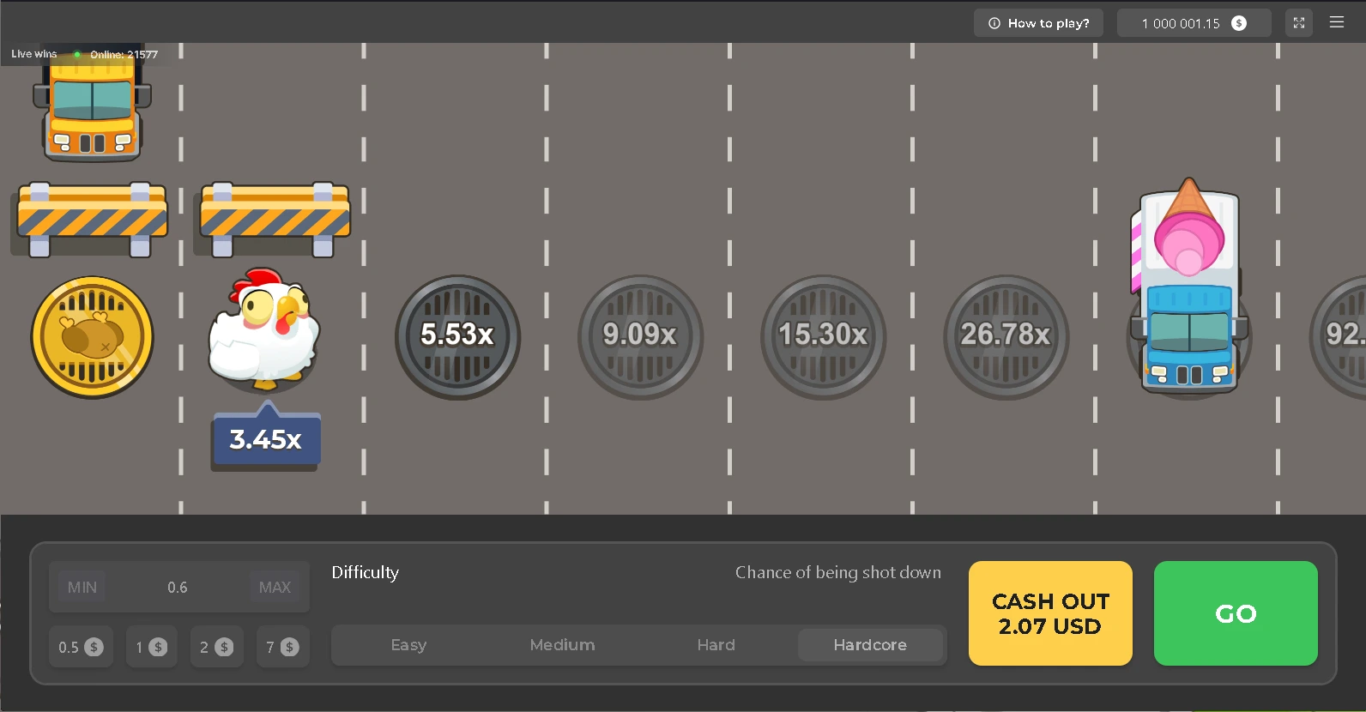Image resolution: width=1366 pixels, height=712 pixels.
Task: Cash out 2.07 USD
Action: (1050, 613)
